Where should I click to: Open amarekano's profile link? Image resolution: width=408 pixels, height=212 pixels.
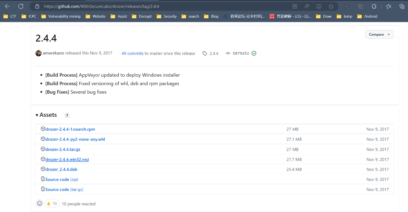pos(53,53)
